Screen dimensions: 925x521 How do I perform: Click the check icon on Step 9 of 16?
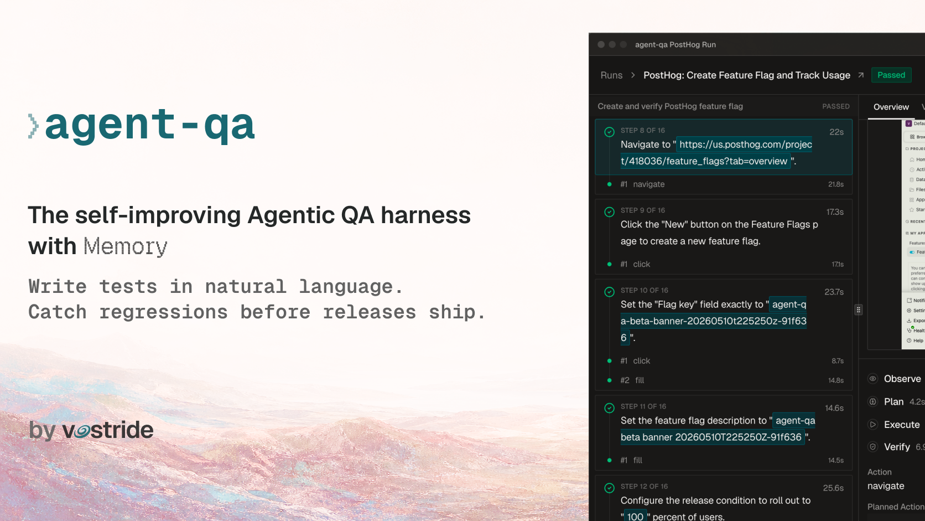click(609, 212)
